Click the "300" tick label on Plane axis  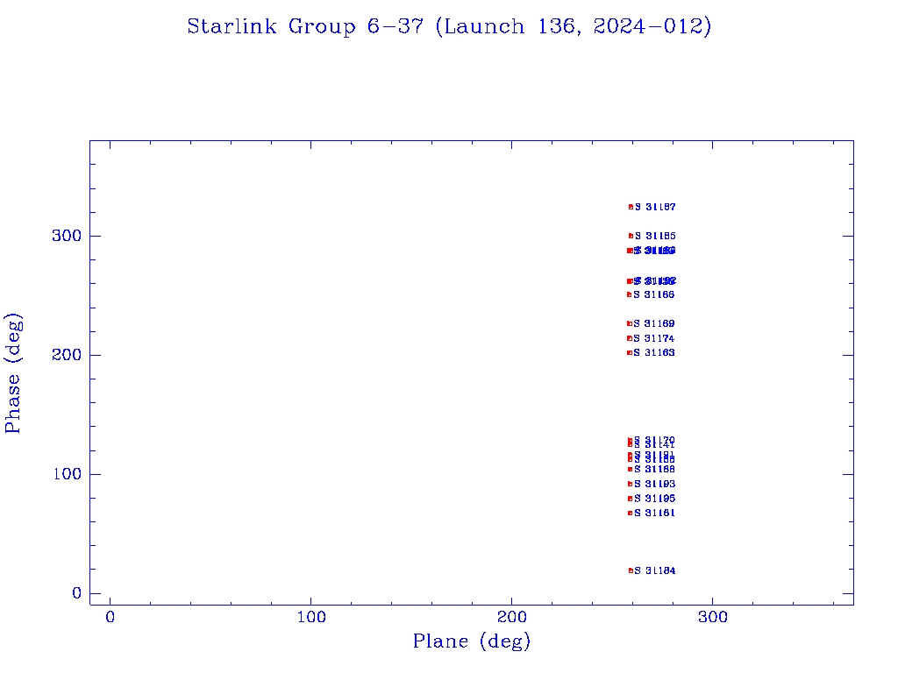[712, 617]
